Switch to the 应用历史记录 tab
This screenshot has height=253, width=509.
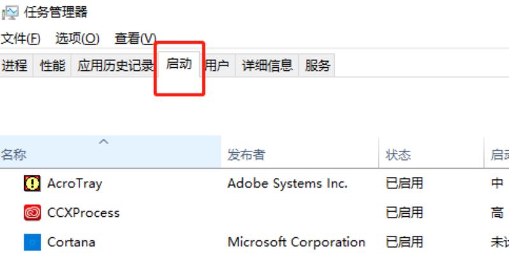pyautogui.click(x=115, y=65)
